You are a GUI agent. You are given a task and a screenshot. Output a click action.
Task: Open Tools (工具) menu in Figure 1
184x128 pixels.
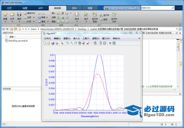(86, 38)
